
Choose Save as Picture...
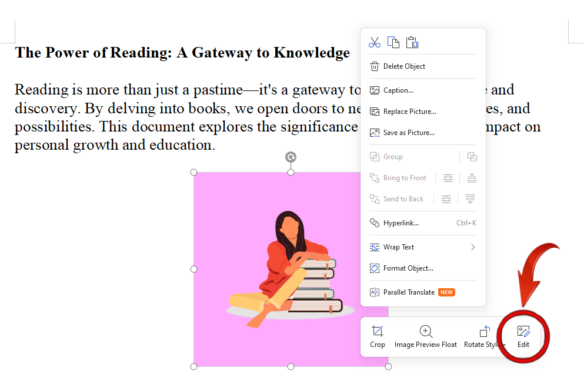click(423, 133)
